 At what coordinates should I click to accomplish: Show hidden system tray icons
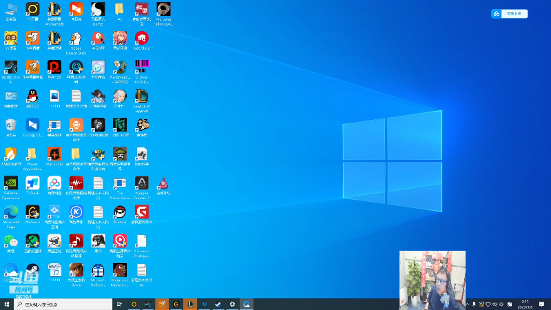pos(468,304)
